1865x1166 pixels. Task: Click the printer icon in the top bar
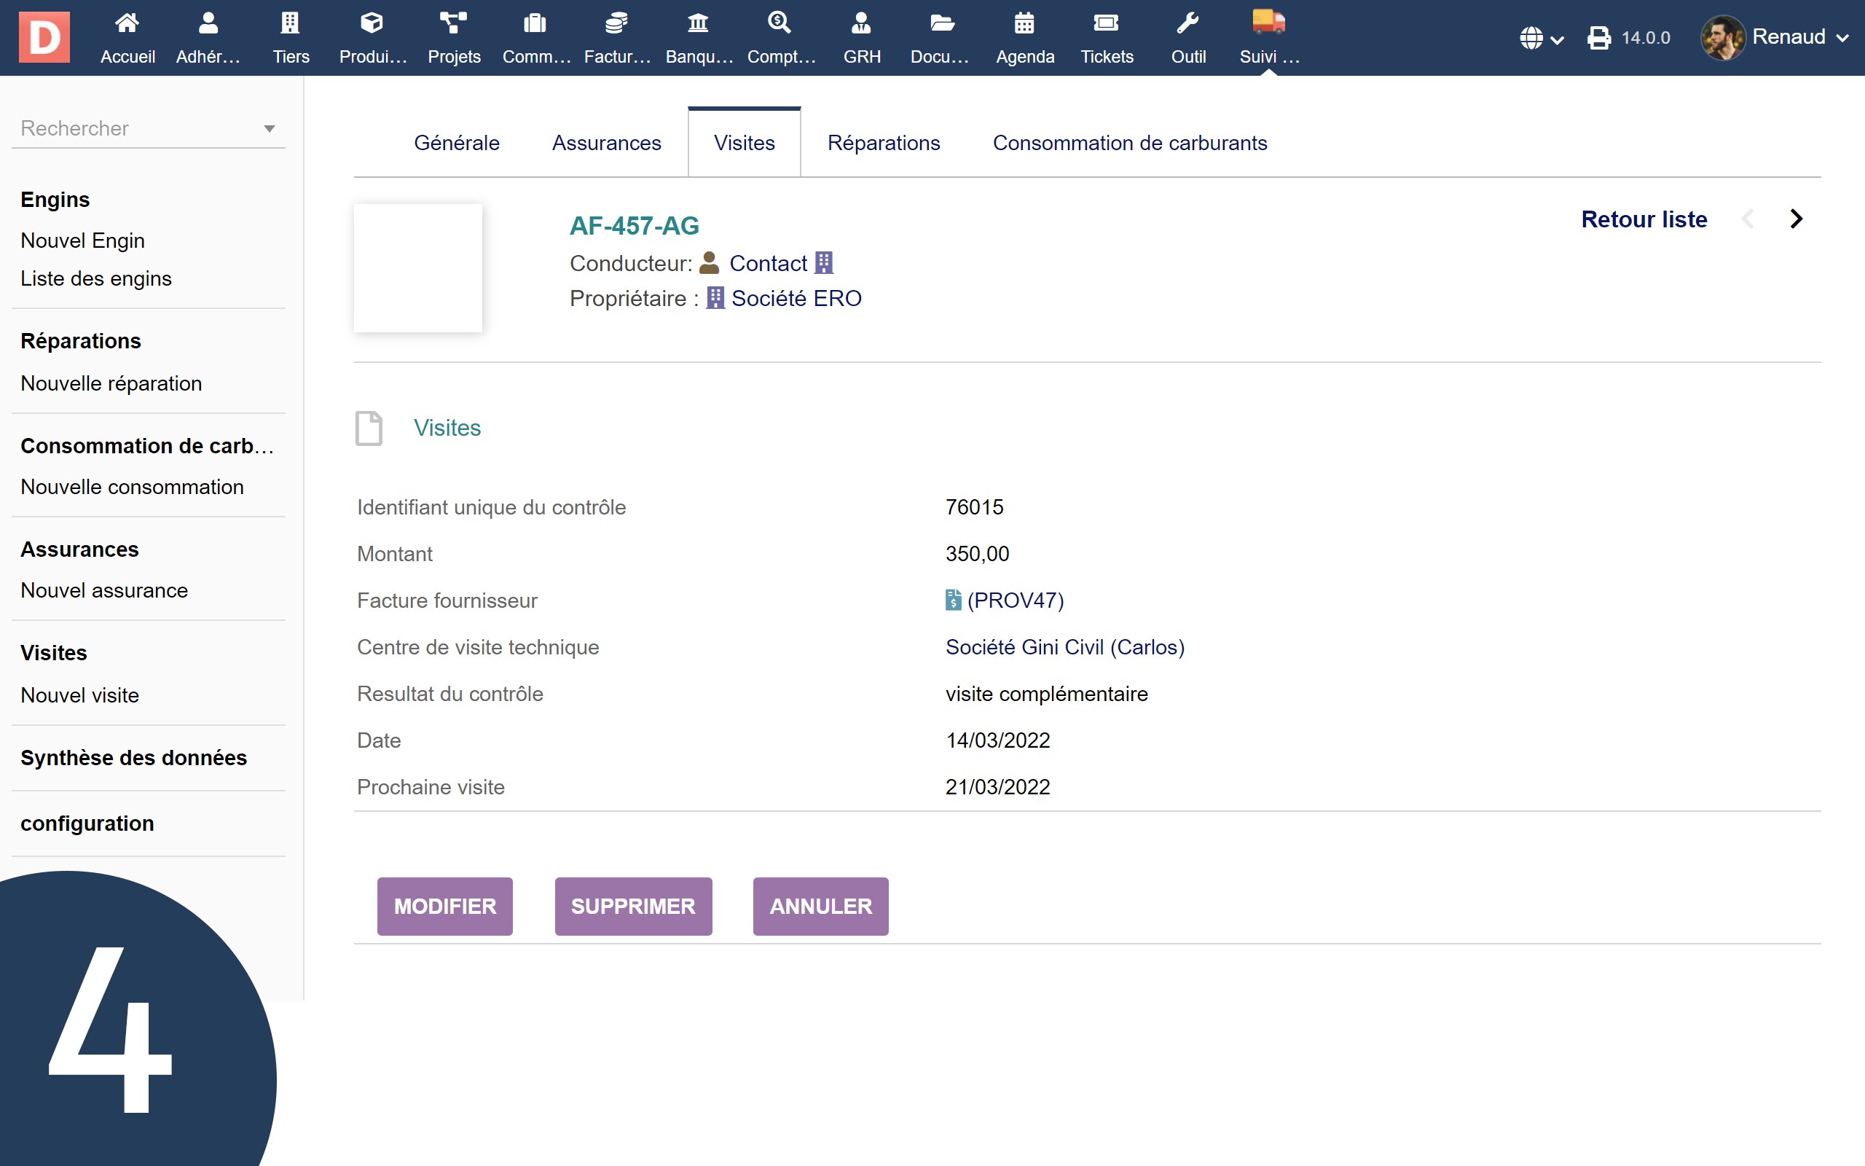[1599, 38]
